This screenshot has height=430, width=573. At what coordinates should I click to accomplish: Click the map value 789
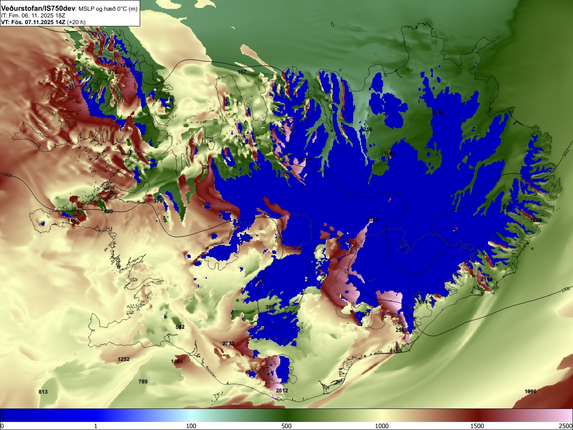tap(143, 382)
